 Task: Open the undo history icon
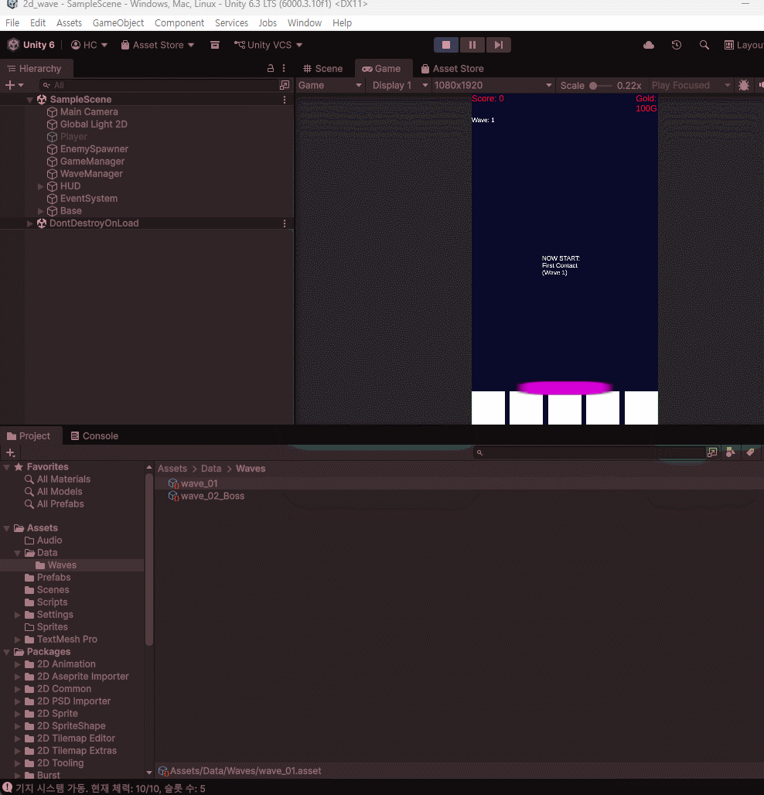(677, 45)
